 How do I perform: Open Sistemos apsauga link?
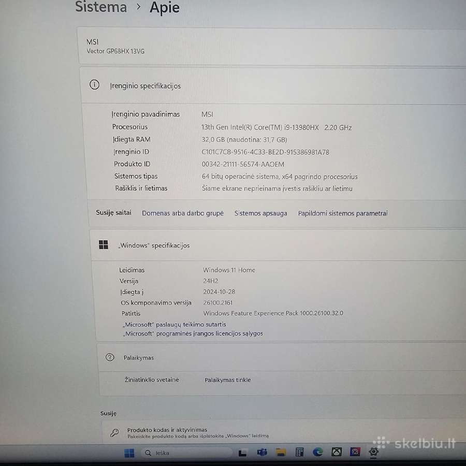[260, 213]
